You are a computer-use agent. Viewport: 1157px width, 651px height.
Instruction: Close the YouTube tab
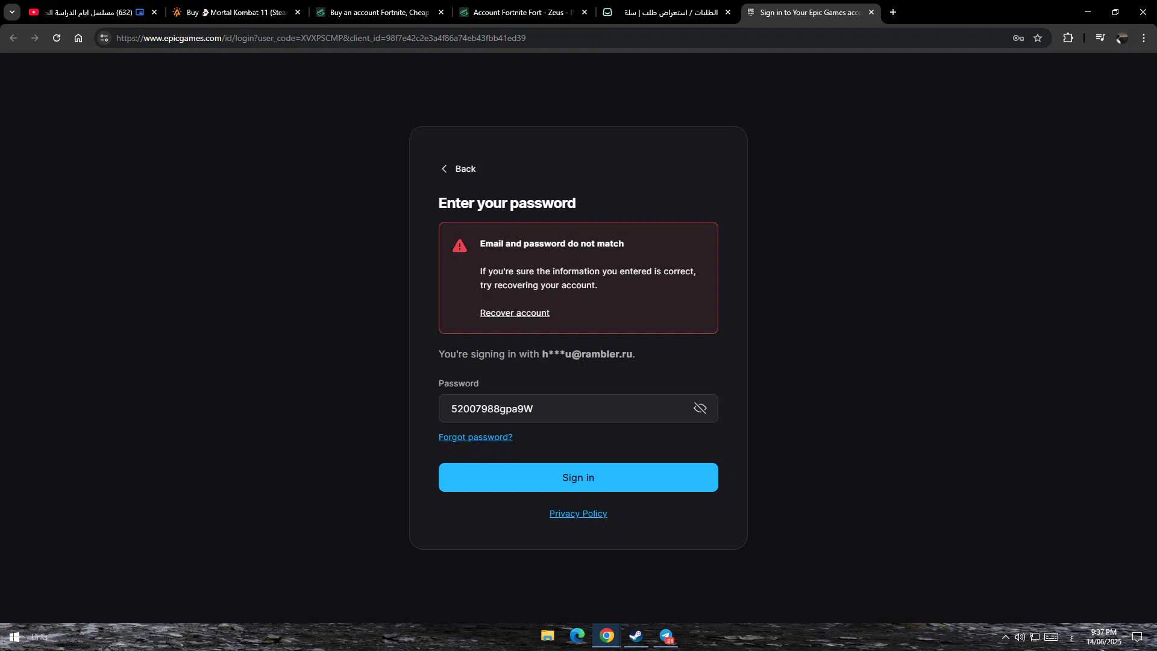[x=154, y=12]
